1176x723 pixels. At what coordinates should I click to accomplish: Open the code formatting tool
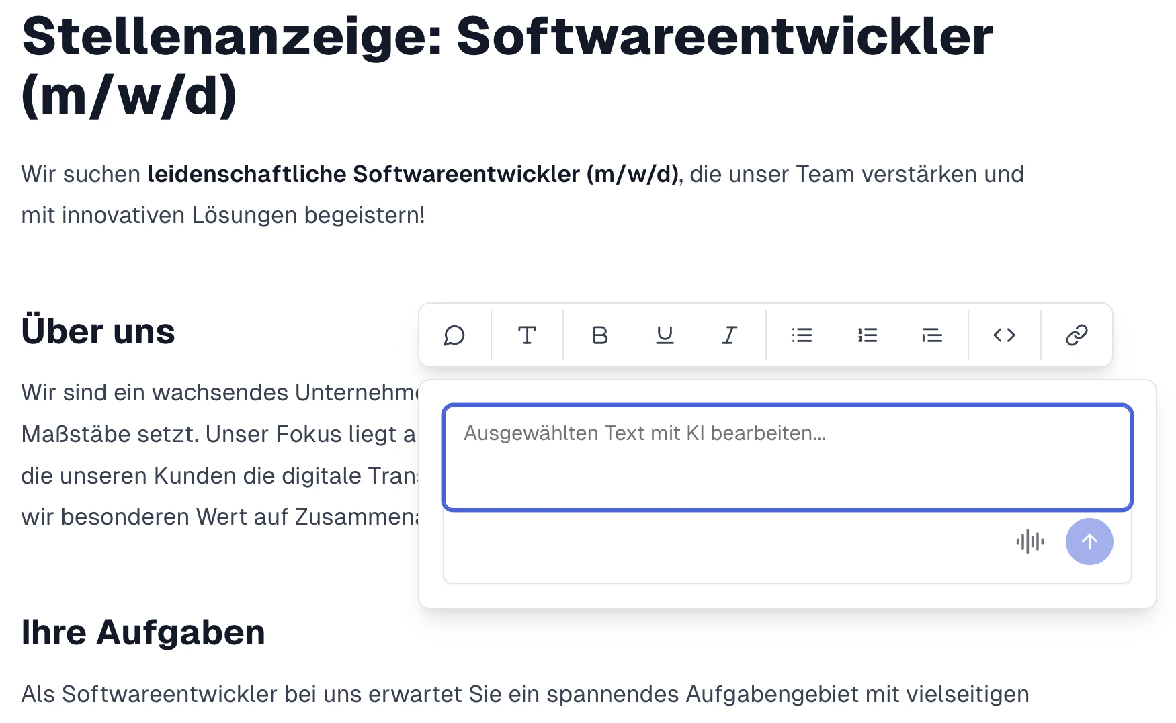[x=1005, y=335]
